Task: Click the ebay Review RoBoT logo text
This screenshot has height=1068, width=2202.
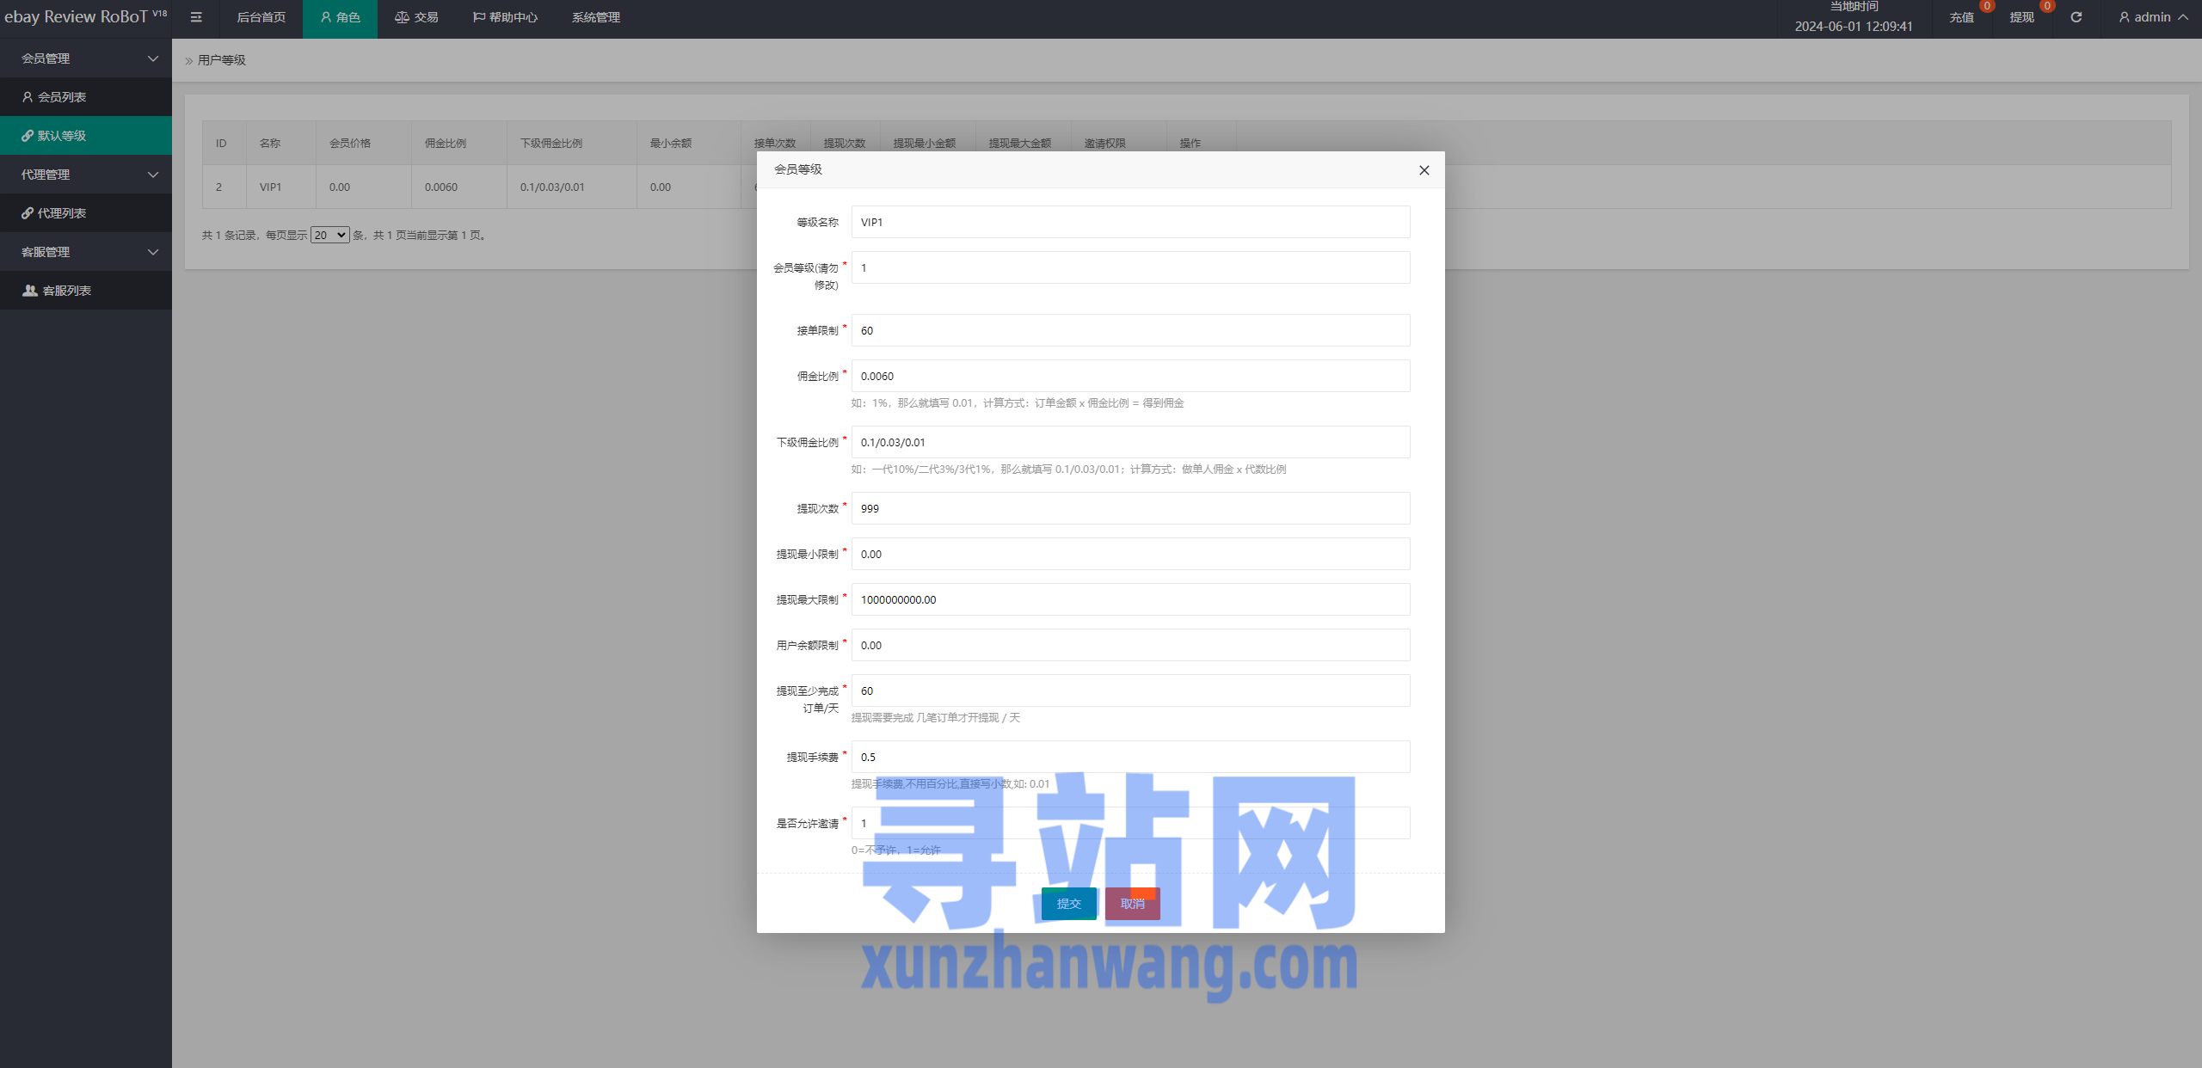Action: [x=84, y=17]
